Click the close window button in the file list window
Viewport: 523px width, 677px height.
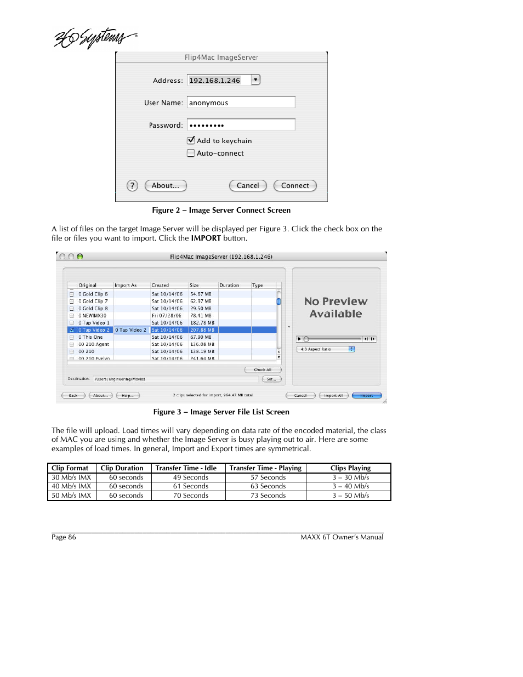(62, 257)
